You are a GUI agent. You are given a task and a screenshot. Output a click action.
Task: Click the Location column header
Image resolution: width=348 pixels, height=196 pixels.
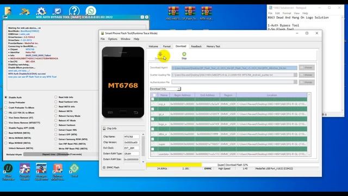click(x=272, y=95)
